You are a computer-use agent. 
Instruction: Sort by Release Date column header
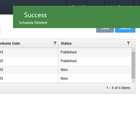click(10, 43)
